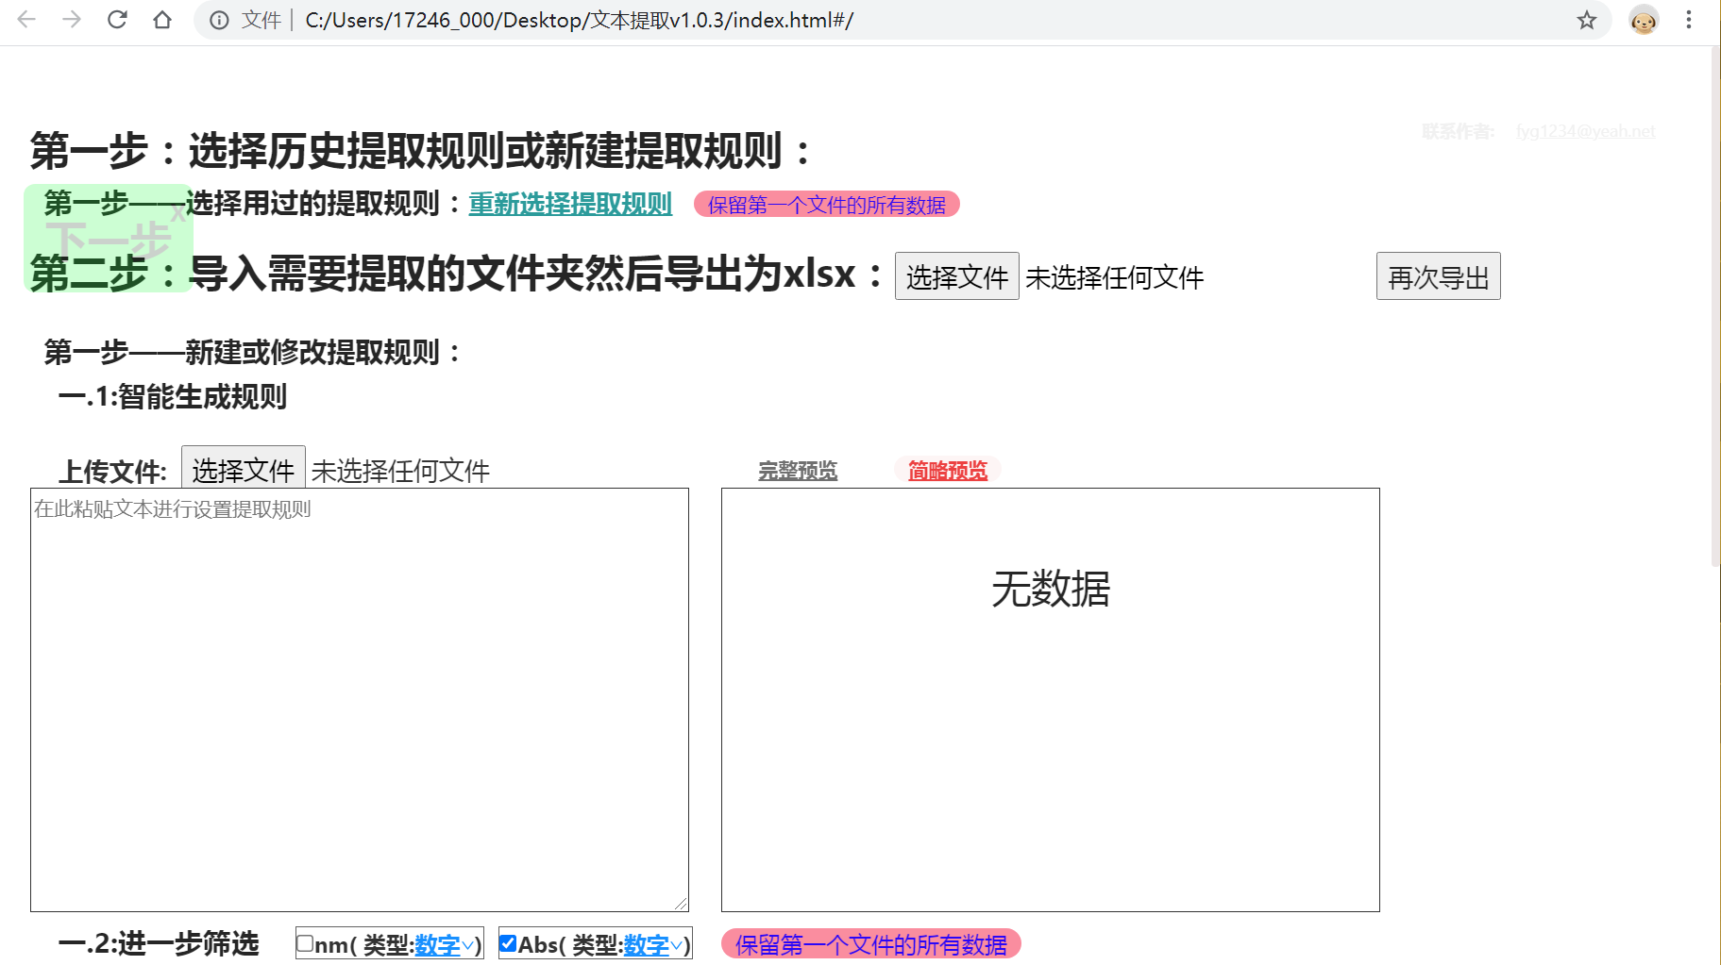Open the browser home page icon
Screen dimensions: 1721x965
(x=162, y=20)
